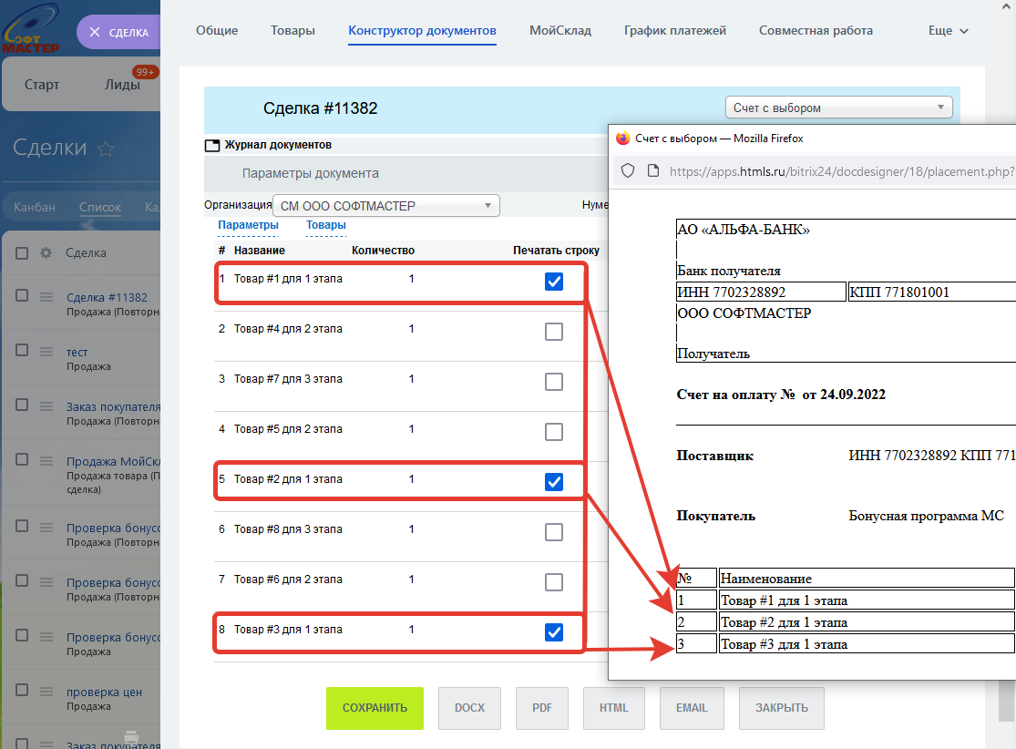Close the СДЕЛКА slider with X icon
1016x749 pixels.
[x=94, y=33]
